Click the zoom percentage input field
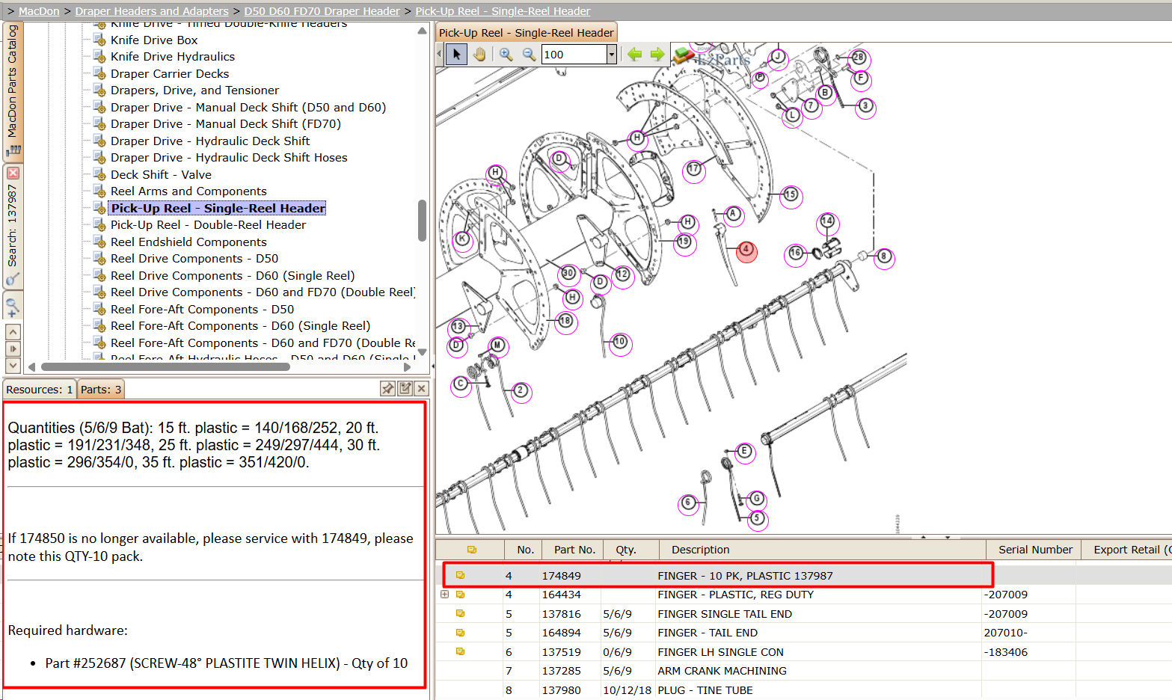1172x700 pixels. pyautogui.click(x=574, y=55)
